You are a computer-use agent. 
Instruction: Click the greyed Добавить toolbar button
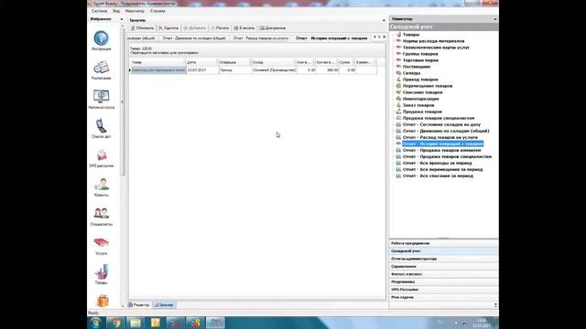[194, 28]
